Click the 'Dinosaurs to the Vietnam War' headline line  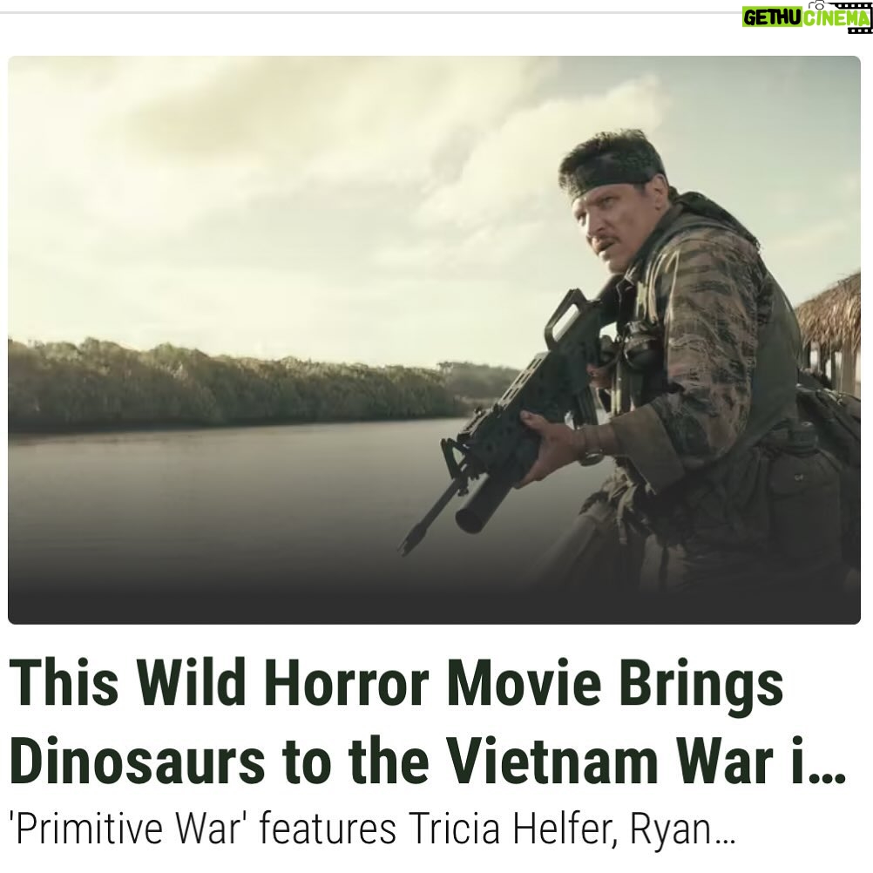[391, 761]
